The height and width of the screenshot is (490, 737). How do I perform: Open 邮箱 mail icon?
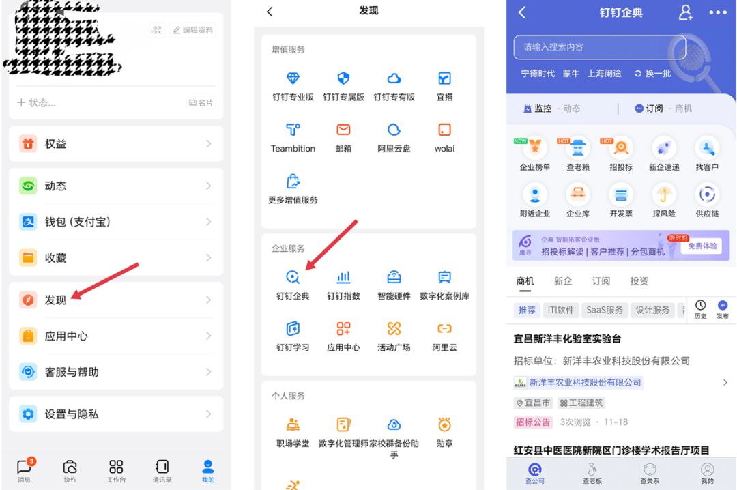tap(343, 138)
